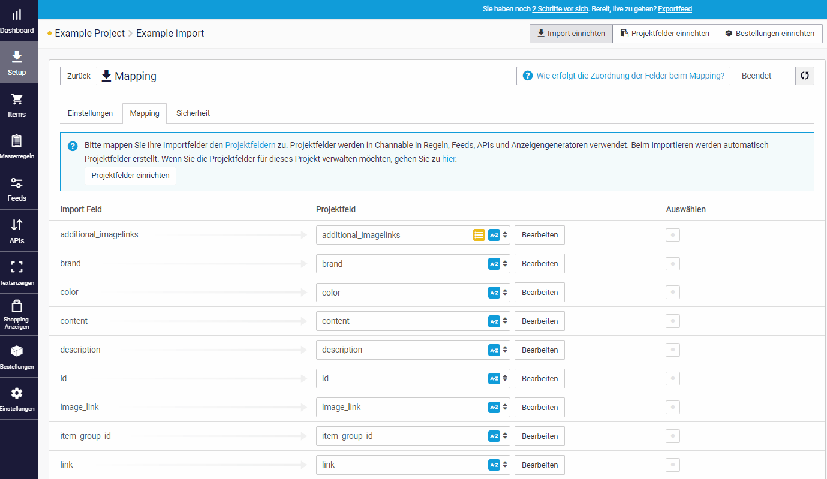Select the radio button for the id row

click(672, 378)
